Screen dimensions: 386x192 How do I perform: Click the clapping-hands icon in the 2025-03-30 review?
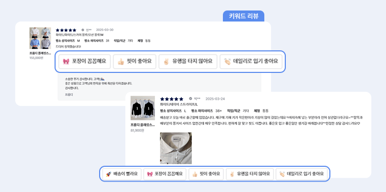point(227,61)
